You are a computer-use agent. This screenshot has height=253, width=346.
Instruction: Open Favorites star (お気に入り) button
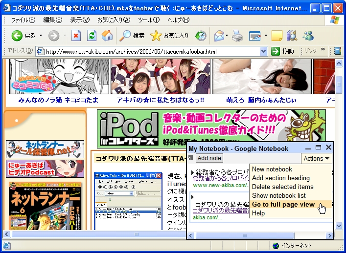click(169, 36)
